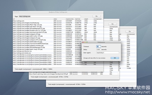This screenshot has height=95, width=152.
Task: Select the row for http://p2tog.com/images/masthead.png
Action: coord(58,23)
